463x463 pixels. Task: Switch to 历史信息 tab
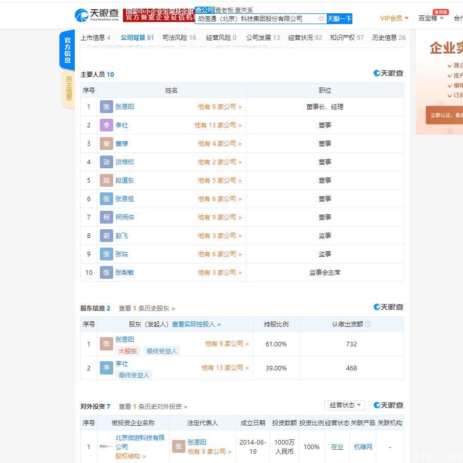pyautogui.click(x=389, y=38)
